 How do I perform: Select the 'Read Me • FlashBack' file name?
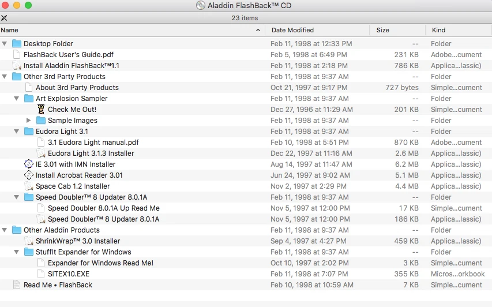58,285
